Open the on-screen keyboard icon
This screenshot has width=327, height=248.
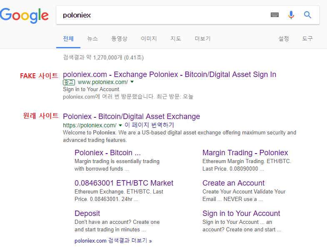[x=275, y=15]
